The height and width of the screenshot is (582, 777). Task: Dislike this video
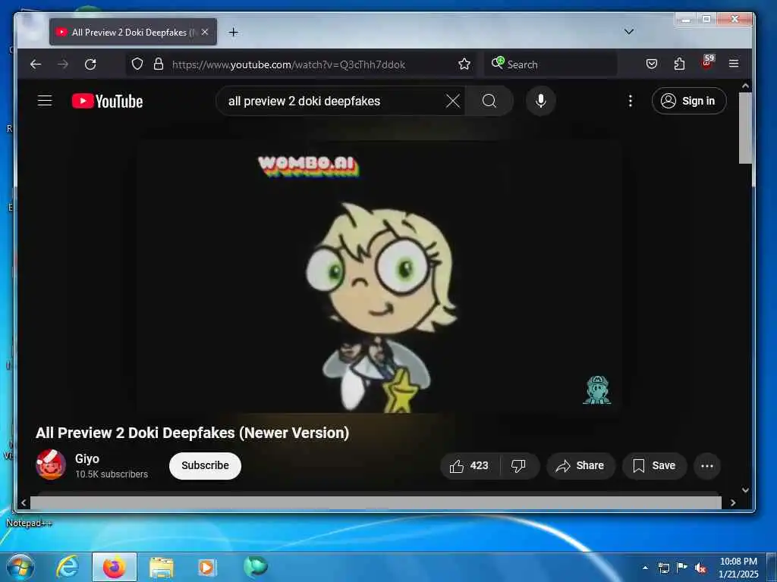click(x=518, y=466)
